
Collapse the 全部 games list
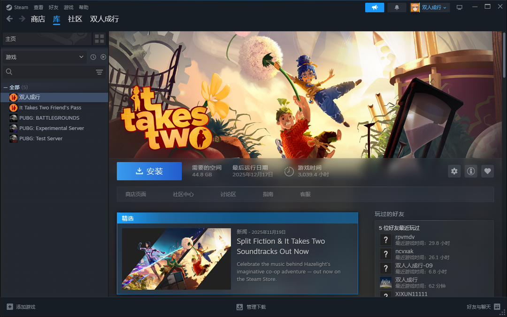(5, 87)
